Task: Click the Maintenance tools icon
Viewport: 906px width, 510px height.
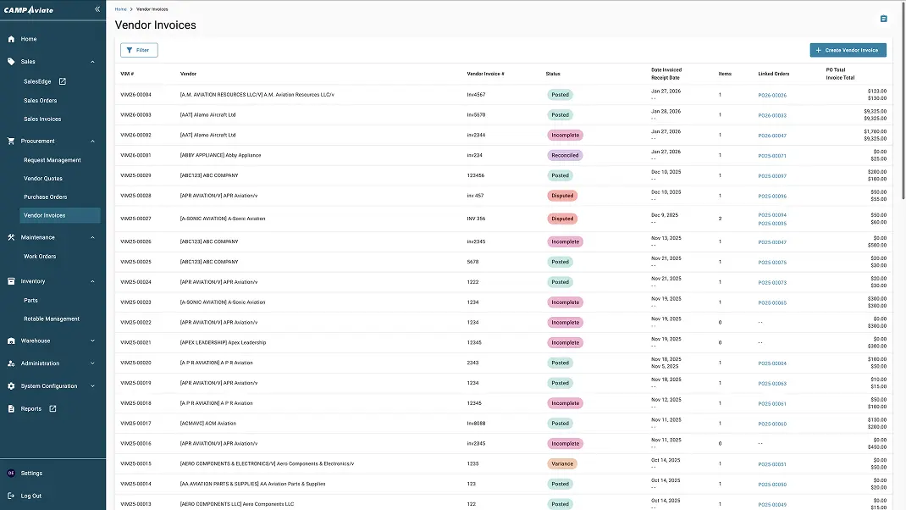Action: coord(11,238)
